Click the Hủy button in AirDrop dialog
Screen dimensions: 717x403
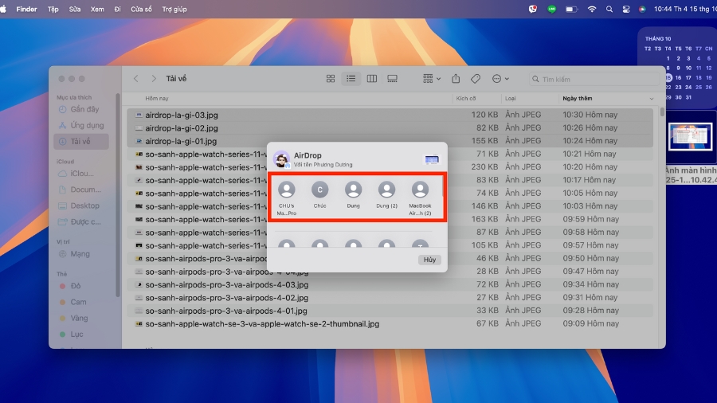coord(429,260)
